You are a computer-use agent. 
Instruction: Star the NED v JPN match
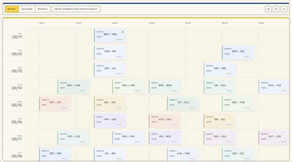pyautogui.click(x=141, y=83)
